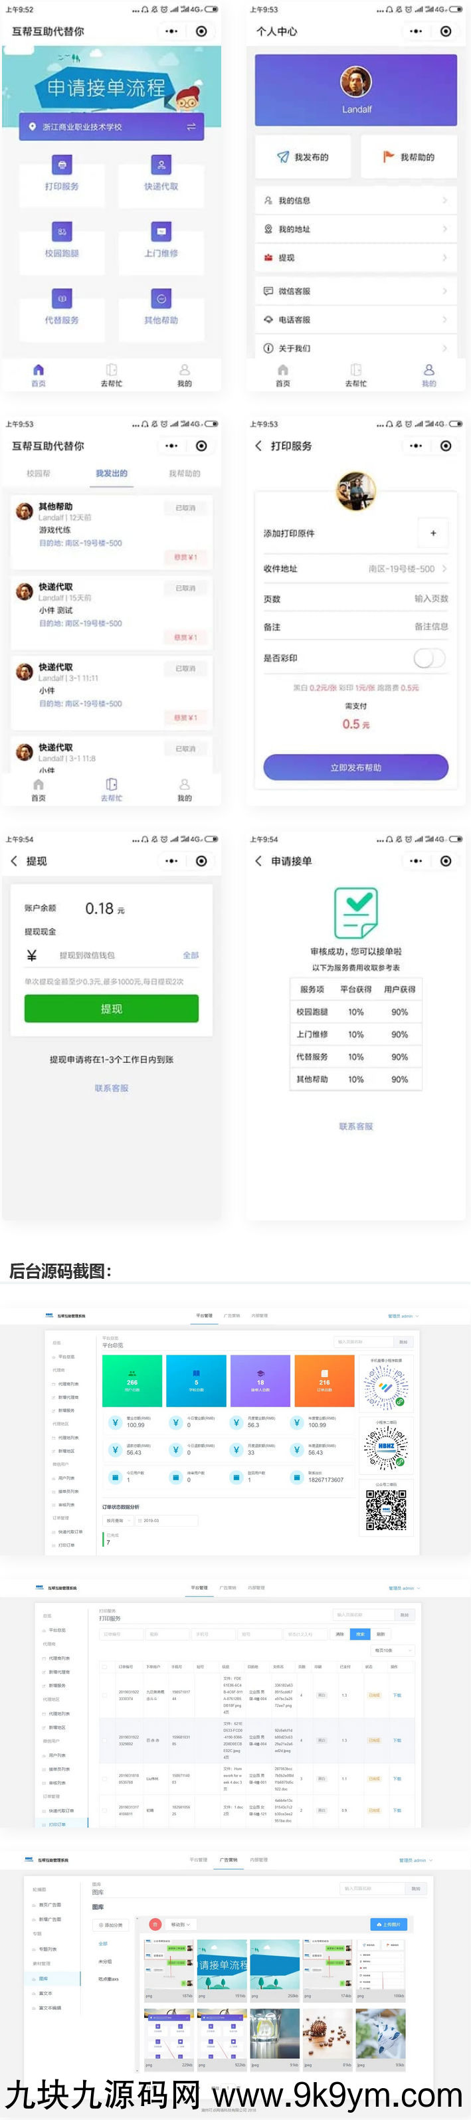Click the 我发布的 paper plane icon
471x2120 pixels.
[x=282, y=157]
